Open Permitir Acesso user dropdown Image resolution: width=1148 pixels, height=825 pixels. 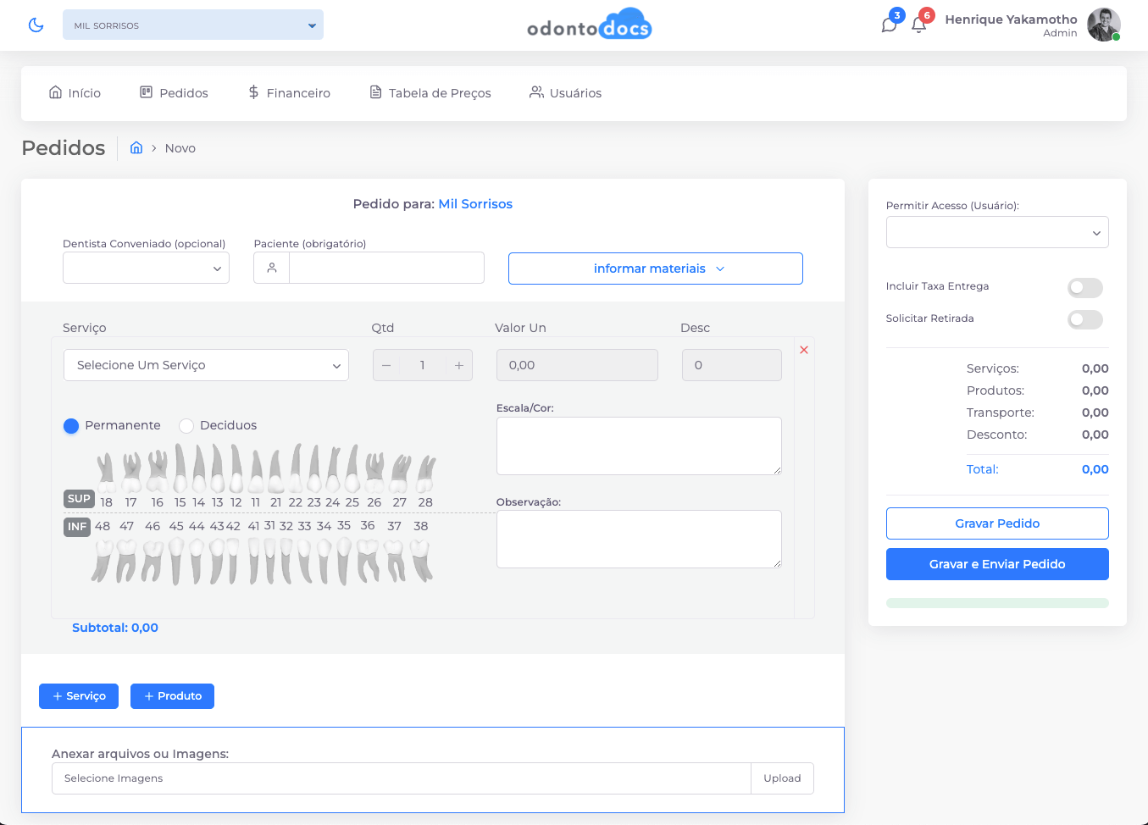[996, 233]
